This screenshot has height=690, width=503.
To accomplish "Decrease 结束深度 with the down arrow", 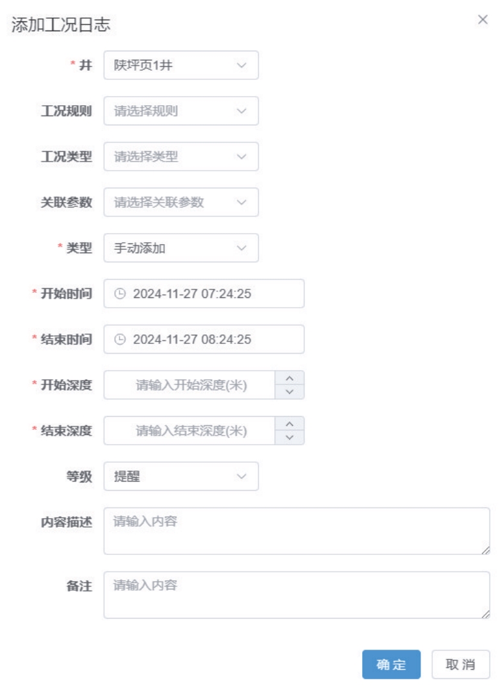I will point(289,437).
